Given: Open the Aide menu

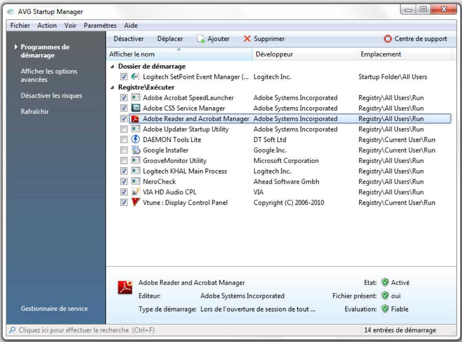Looking at the screenshot, I should pos(131,26).
